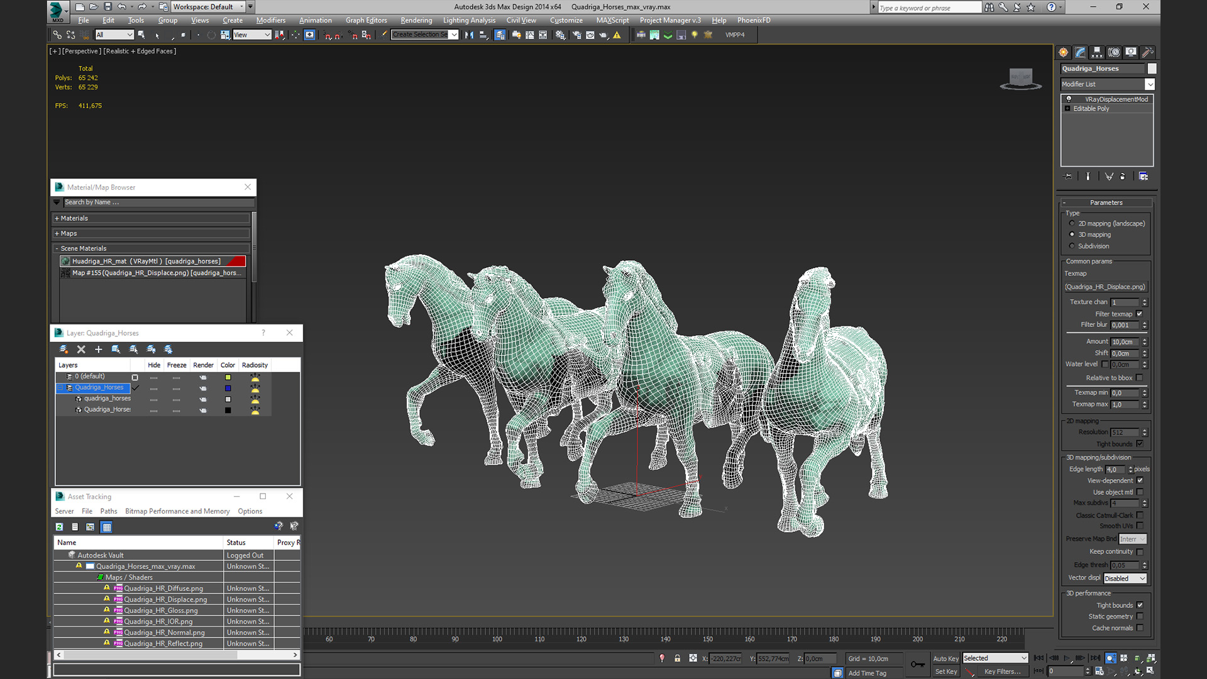
Task: Toggle VRayDisplacementMod lightbulb on/off
Action: coord(1069,99)
